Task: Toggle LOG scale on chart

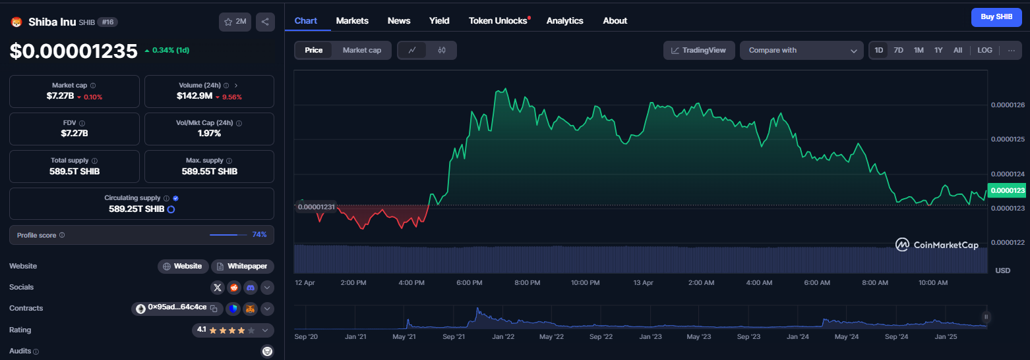Action: (985, 50)
